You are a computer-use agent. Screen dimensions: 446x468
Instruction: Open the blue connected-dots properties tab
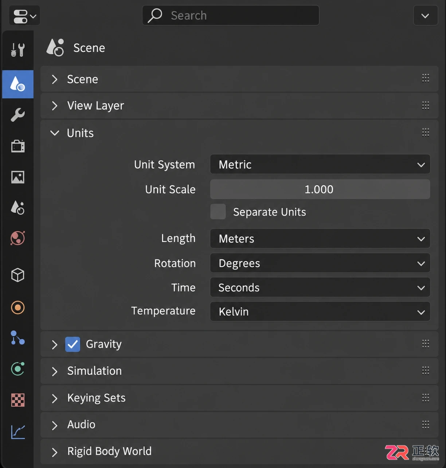click(x=17, y=338)
